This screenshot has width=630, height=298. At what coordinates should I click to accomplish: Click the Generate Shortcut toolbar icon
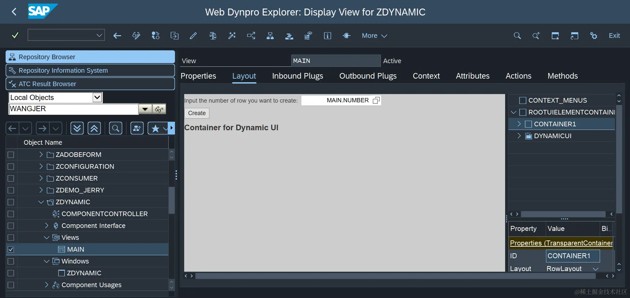[574, 36]
